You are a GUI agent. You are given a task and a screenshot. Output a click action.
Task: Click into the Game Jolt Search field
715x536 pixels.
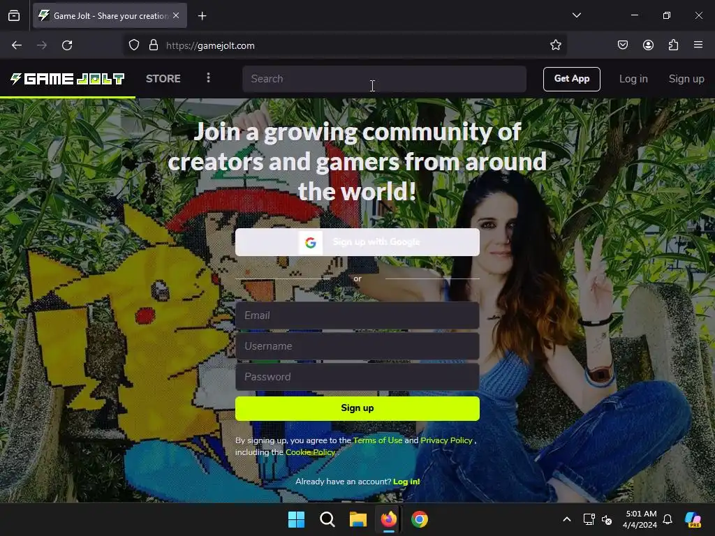[385, 79]
